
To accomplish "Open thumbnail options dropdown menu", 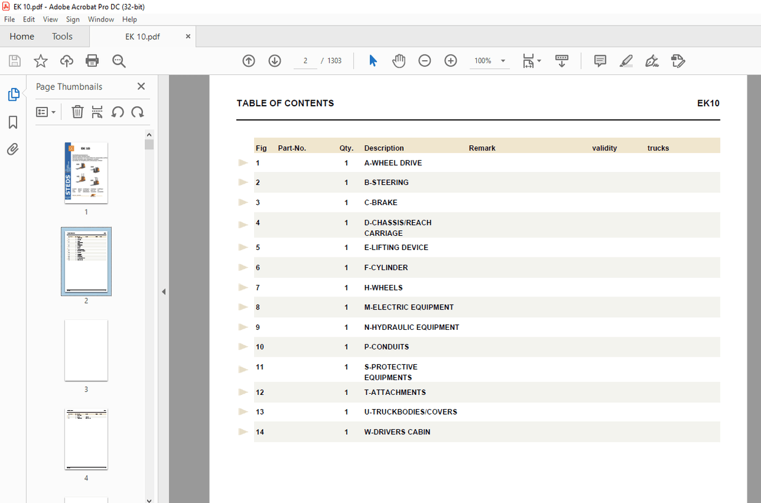I will [x=46, y=112].
